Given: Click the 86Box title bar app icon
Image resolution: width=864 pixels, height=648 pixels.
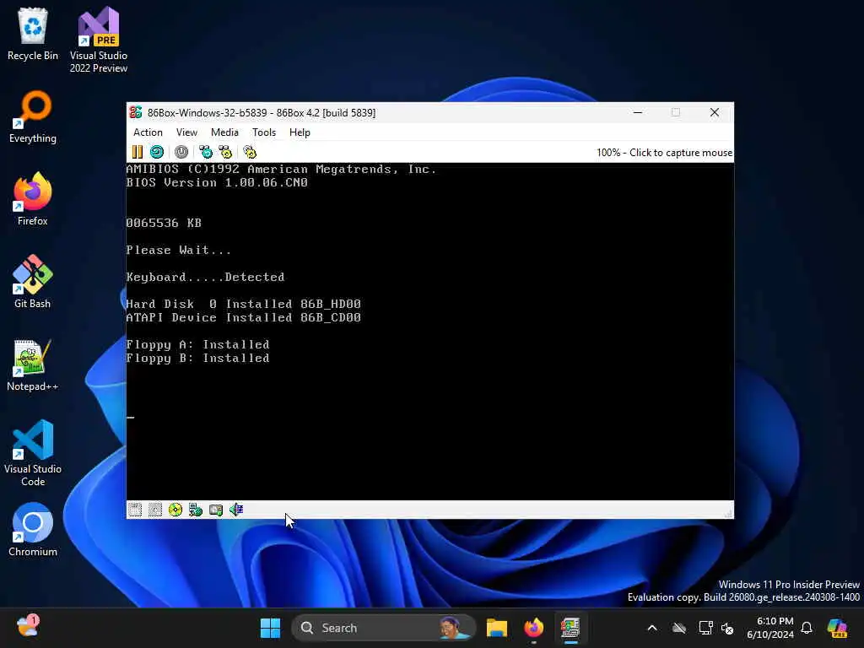Looking at the screenshot, I should pos(136,112).
